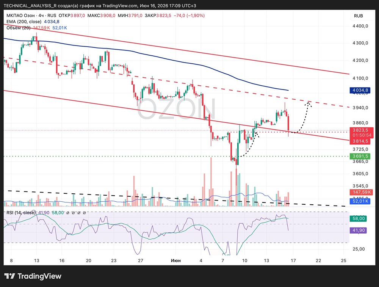Screen dimensions: 379x287
Task: Click the ЗАКР 3823,5 close value
Action: 158,16
